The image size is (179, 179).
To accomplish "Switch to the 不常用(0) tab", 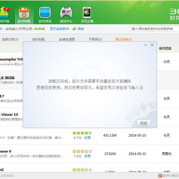I will coord(95,39).
